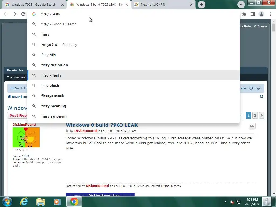Screen dimensions: 276x207
Task: Open forum search magnifier icon
Action: tap(261, 97)
